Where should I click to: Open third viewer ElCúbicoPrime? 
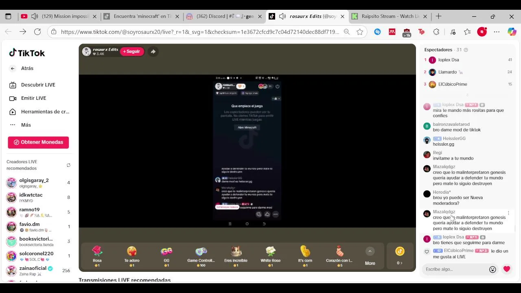(x=468, y=84)
